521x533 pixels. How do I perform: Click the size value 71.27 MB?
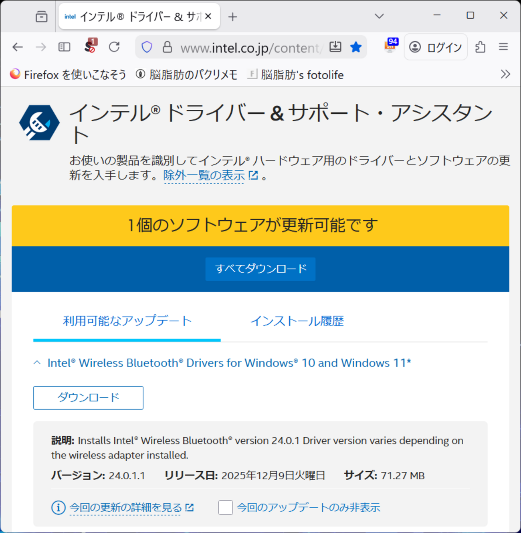pos(403,476)
